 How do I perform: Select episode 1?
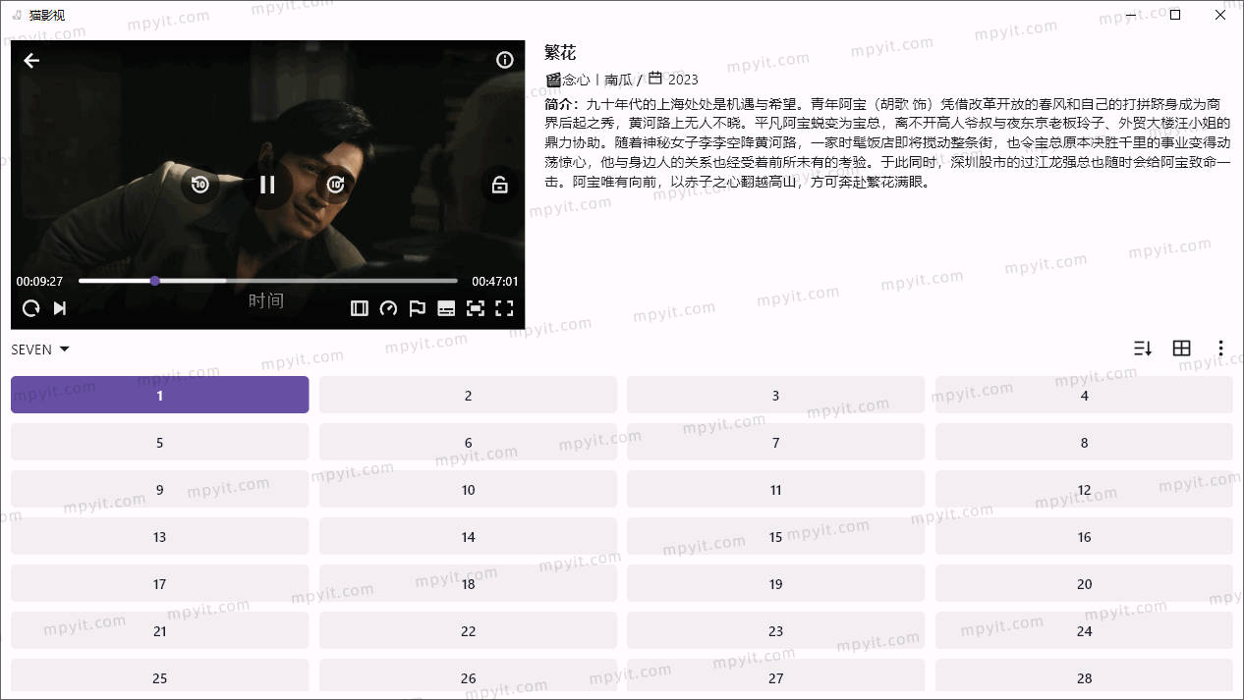pyautogui.click(x=160, y=395)
